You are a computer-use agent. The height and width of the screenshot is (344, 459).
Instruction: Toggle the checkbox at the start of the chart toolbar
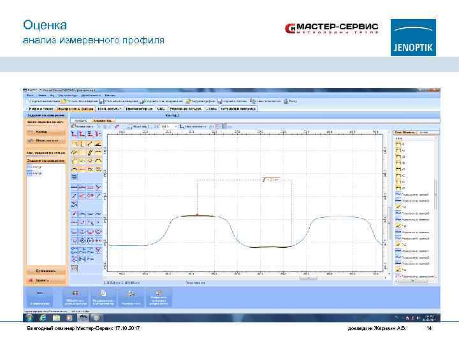pos(74,126)
